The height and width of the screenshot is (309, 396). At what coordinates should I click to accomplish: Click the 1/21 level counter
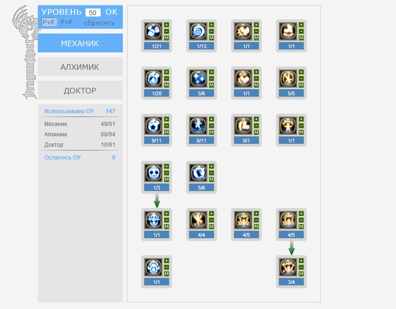coord(156,46)
